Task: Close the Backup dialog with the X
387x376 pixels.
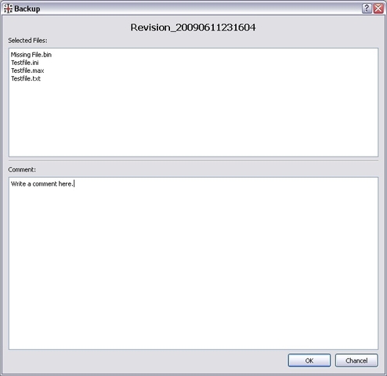Action: click(378, 9)
